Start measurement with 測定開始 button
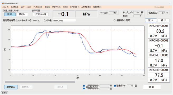This screenshot has height=95, width=173. pyautogui.click(x=11, y=87)
